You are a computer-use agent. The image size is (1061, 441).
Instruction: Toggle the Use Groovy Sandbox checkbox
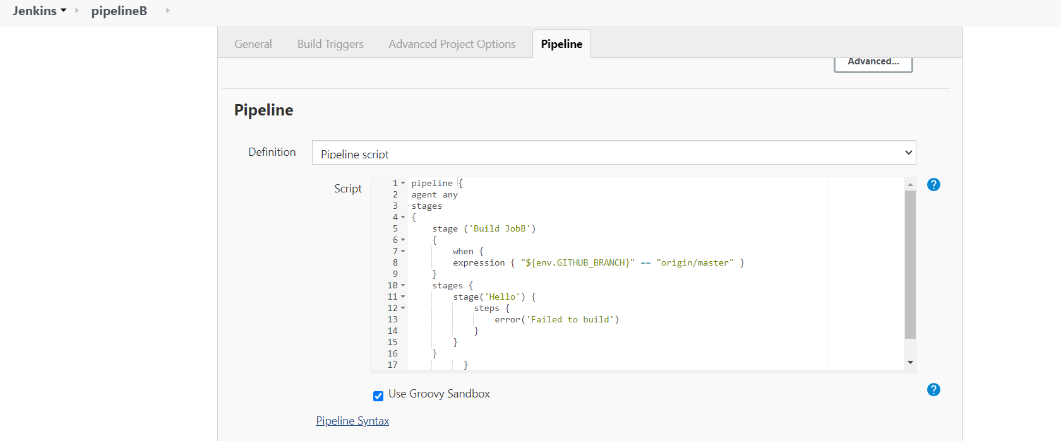378,396
